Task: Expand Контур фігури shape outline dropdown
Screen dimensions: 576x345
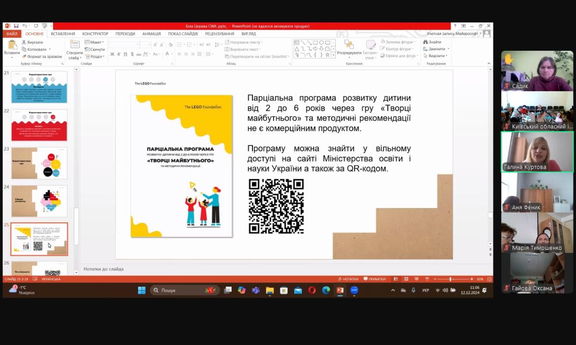Action: point(397,49)
